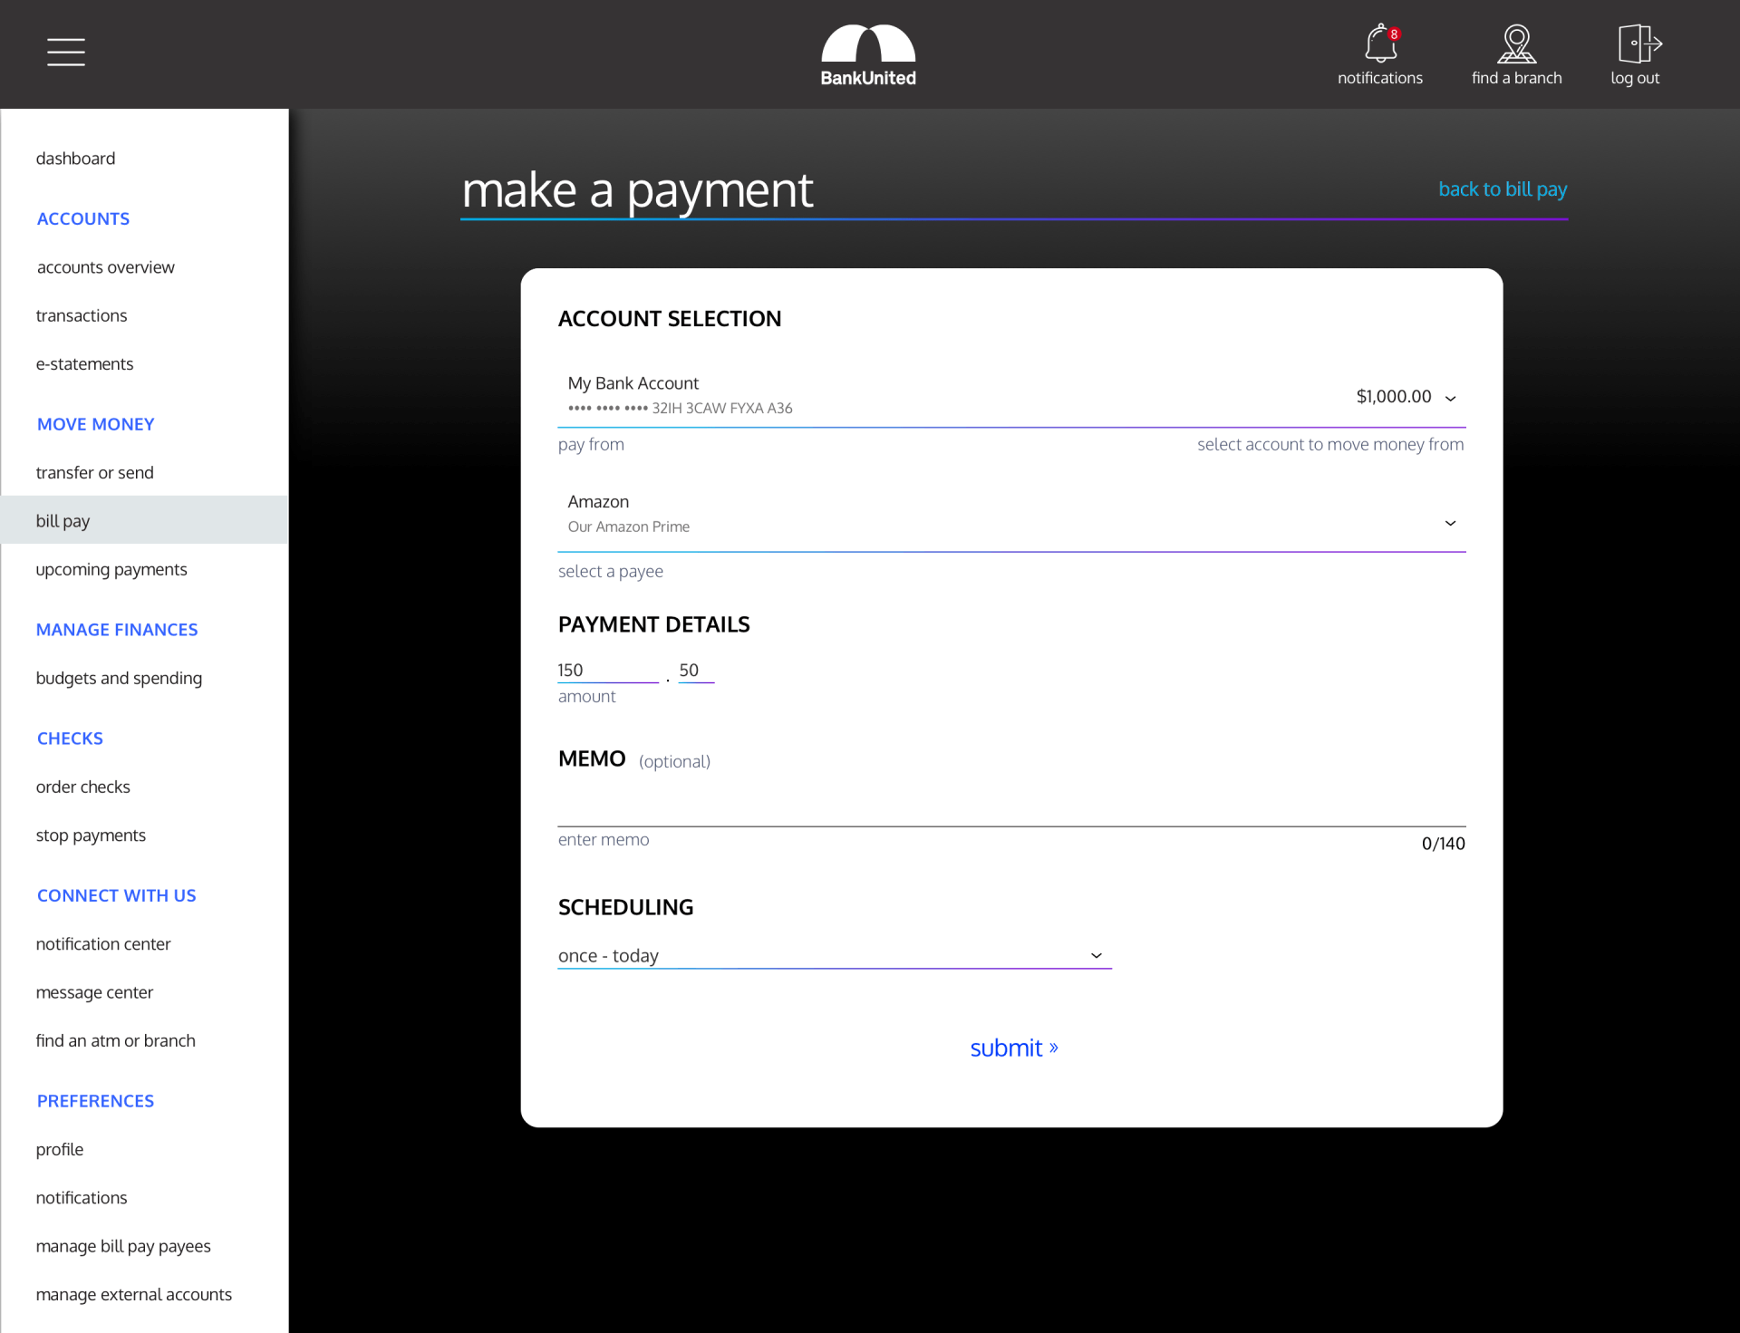Click the dollar amount field showing 150
Screen dimensions: 1740x1333
tap(606, 671)
